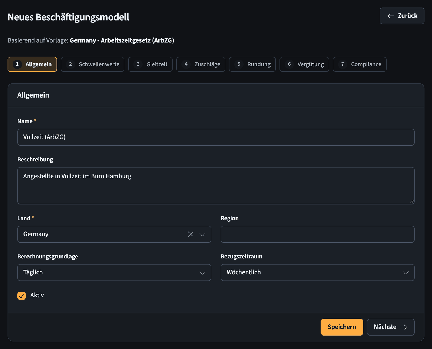
Task: Click into the Beschreibung text area
Action: (x=216, y=186)
